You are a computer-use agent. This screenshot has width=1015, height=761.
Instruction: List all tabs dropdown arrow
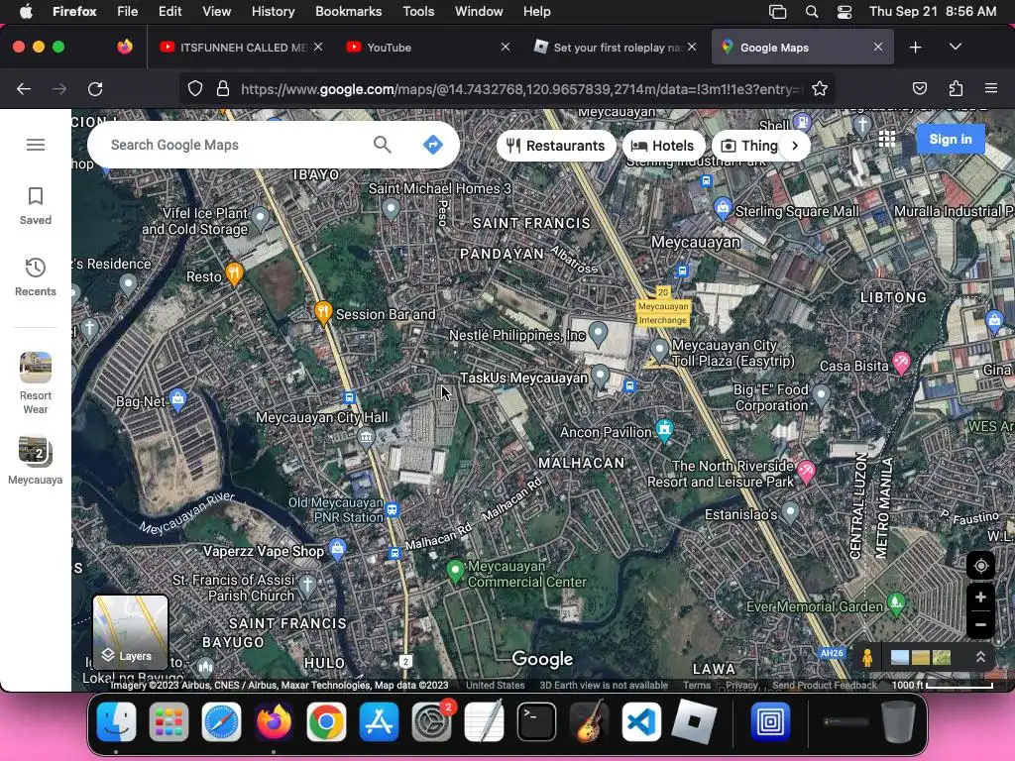click(x=956, y=48)
